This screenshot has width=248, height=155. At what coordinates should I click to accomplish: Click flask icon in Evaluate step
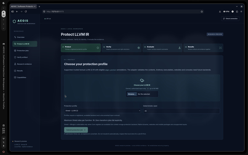click(179, 48)
